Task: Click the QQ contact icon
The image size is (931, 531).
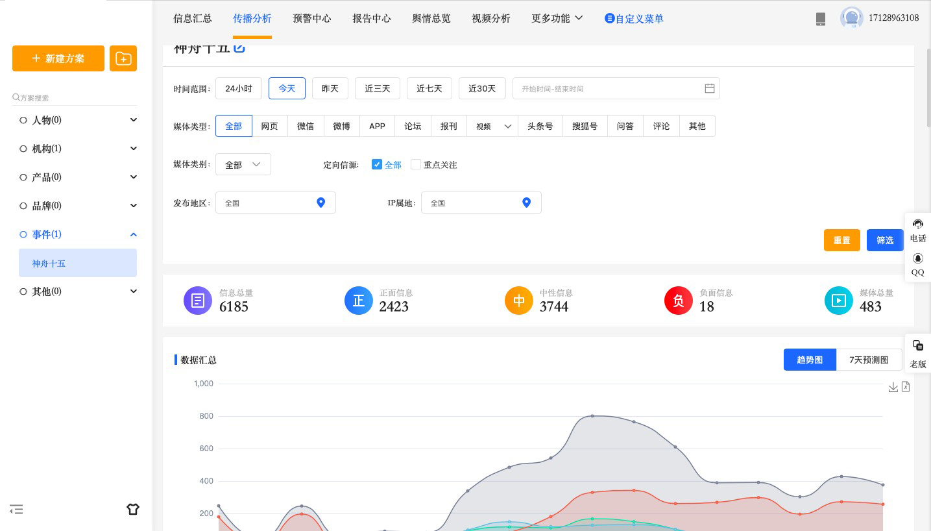Action: coord(918,264)
